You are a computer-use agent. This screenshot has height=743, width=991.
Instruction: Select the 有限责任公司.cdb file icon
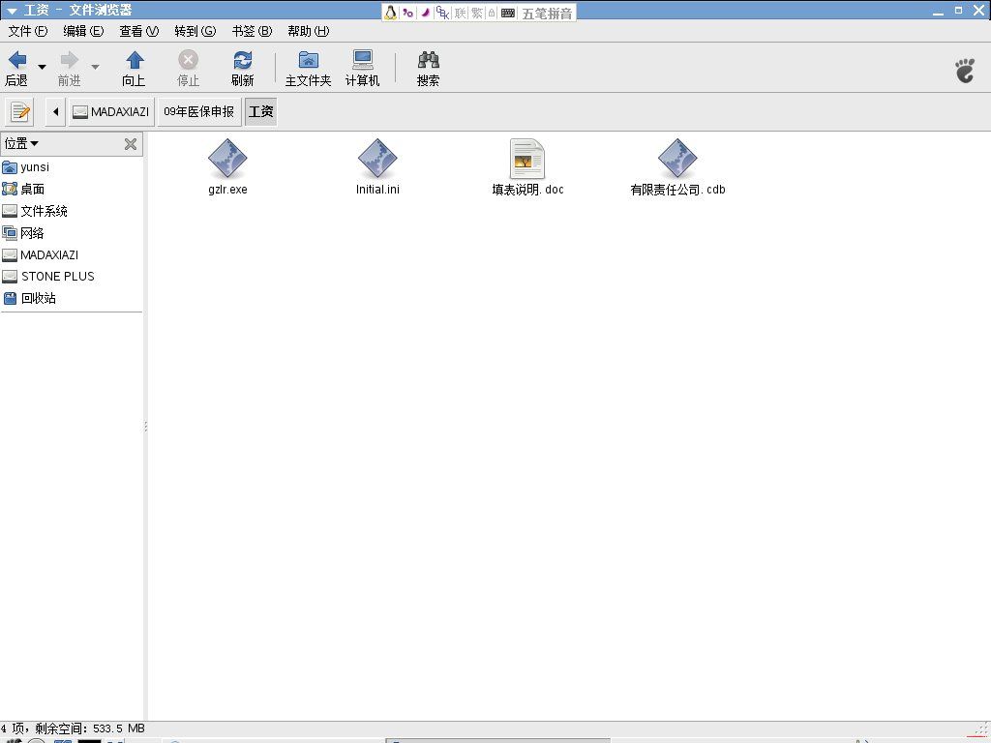[x=676, y=160]
